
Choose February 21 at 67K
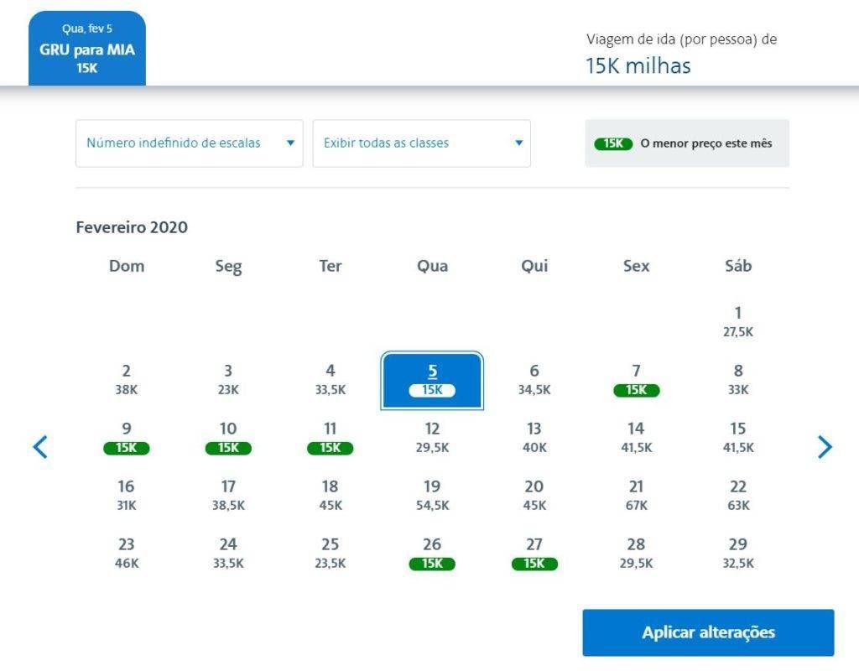[636, 496]
